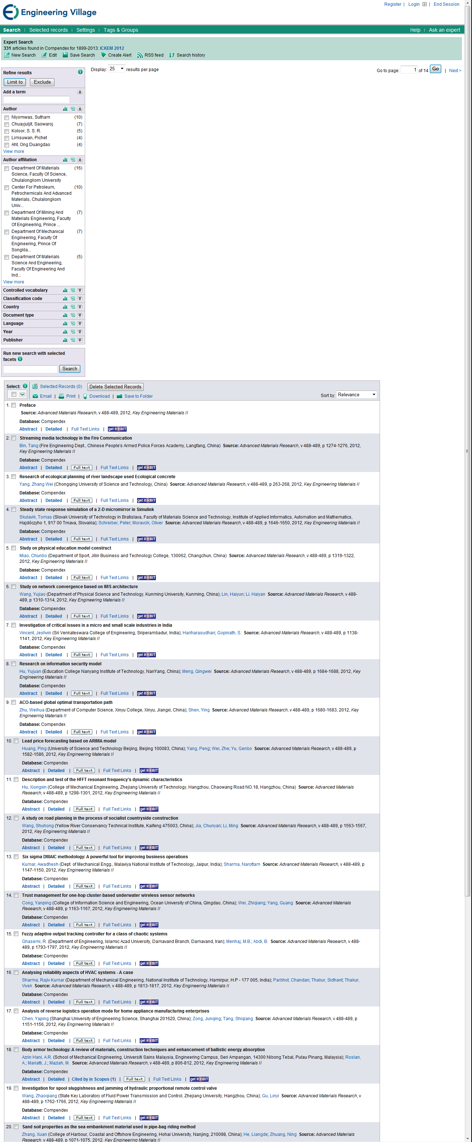Show bar chart for Country facet
472x1142 pixels.
click(65, 307)
